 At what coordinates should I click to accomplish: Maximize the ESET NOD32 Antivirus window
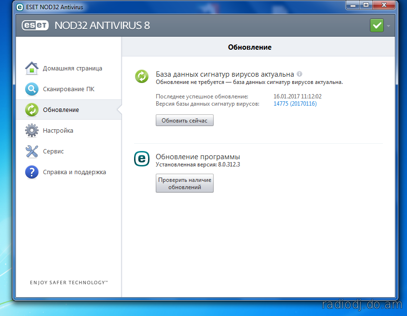tap(366, 5)
